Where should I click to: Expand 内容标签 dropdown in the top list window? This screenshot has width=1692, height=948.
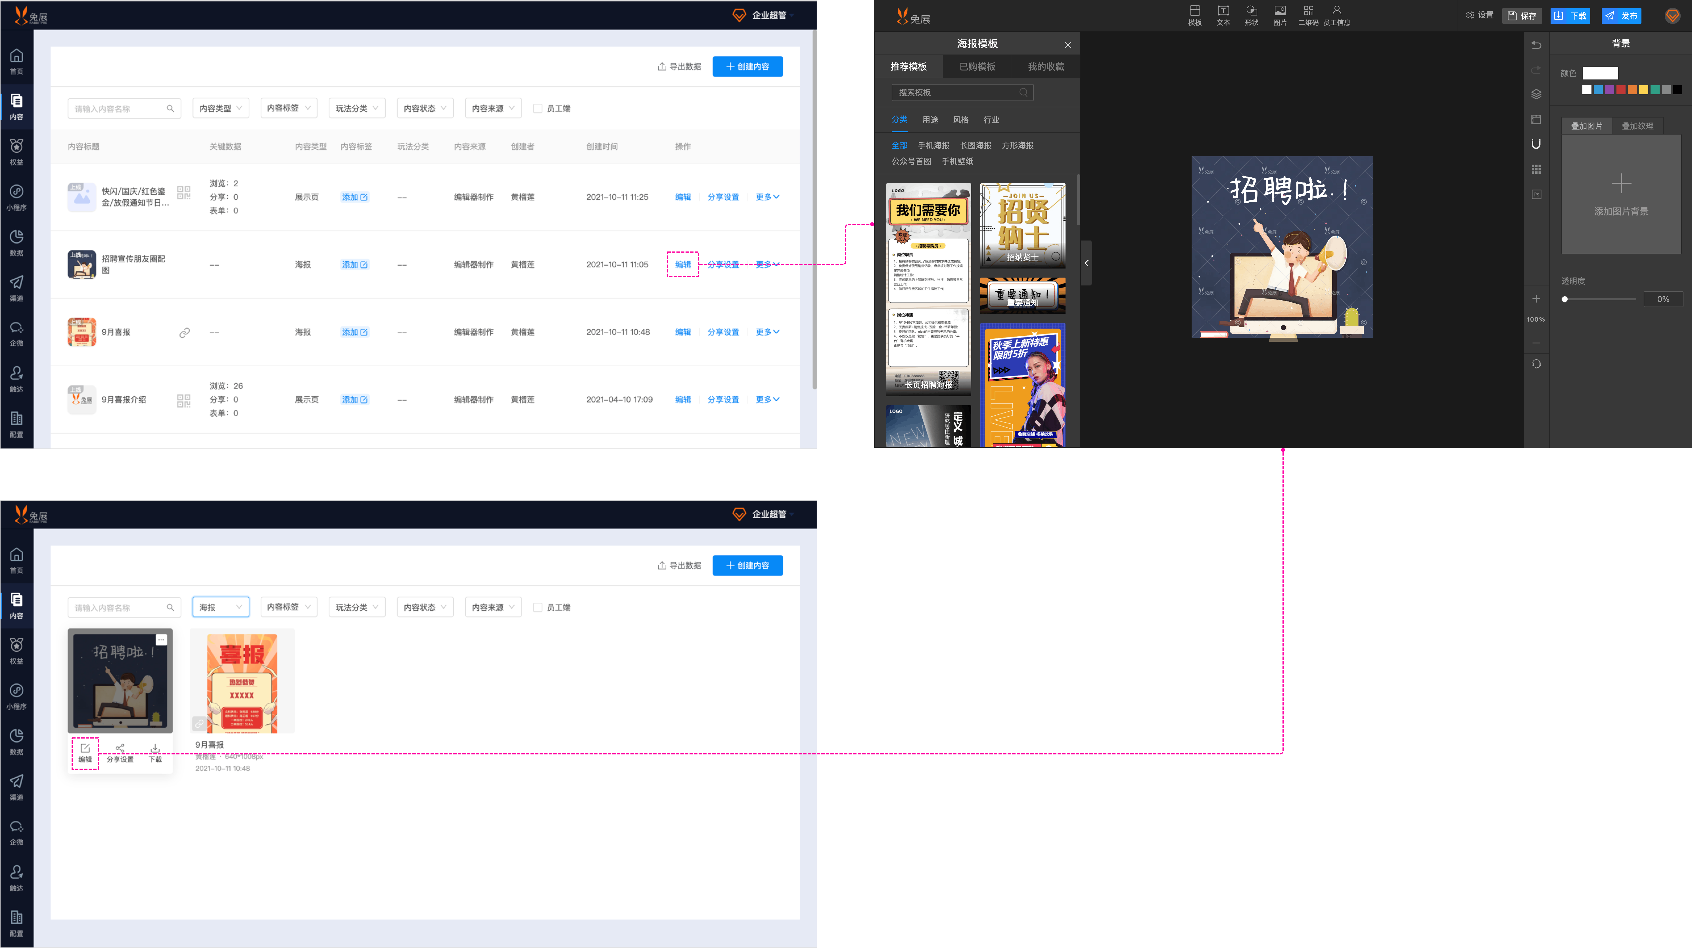point(289,108)
